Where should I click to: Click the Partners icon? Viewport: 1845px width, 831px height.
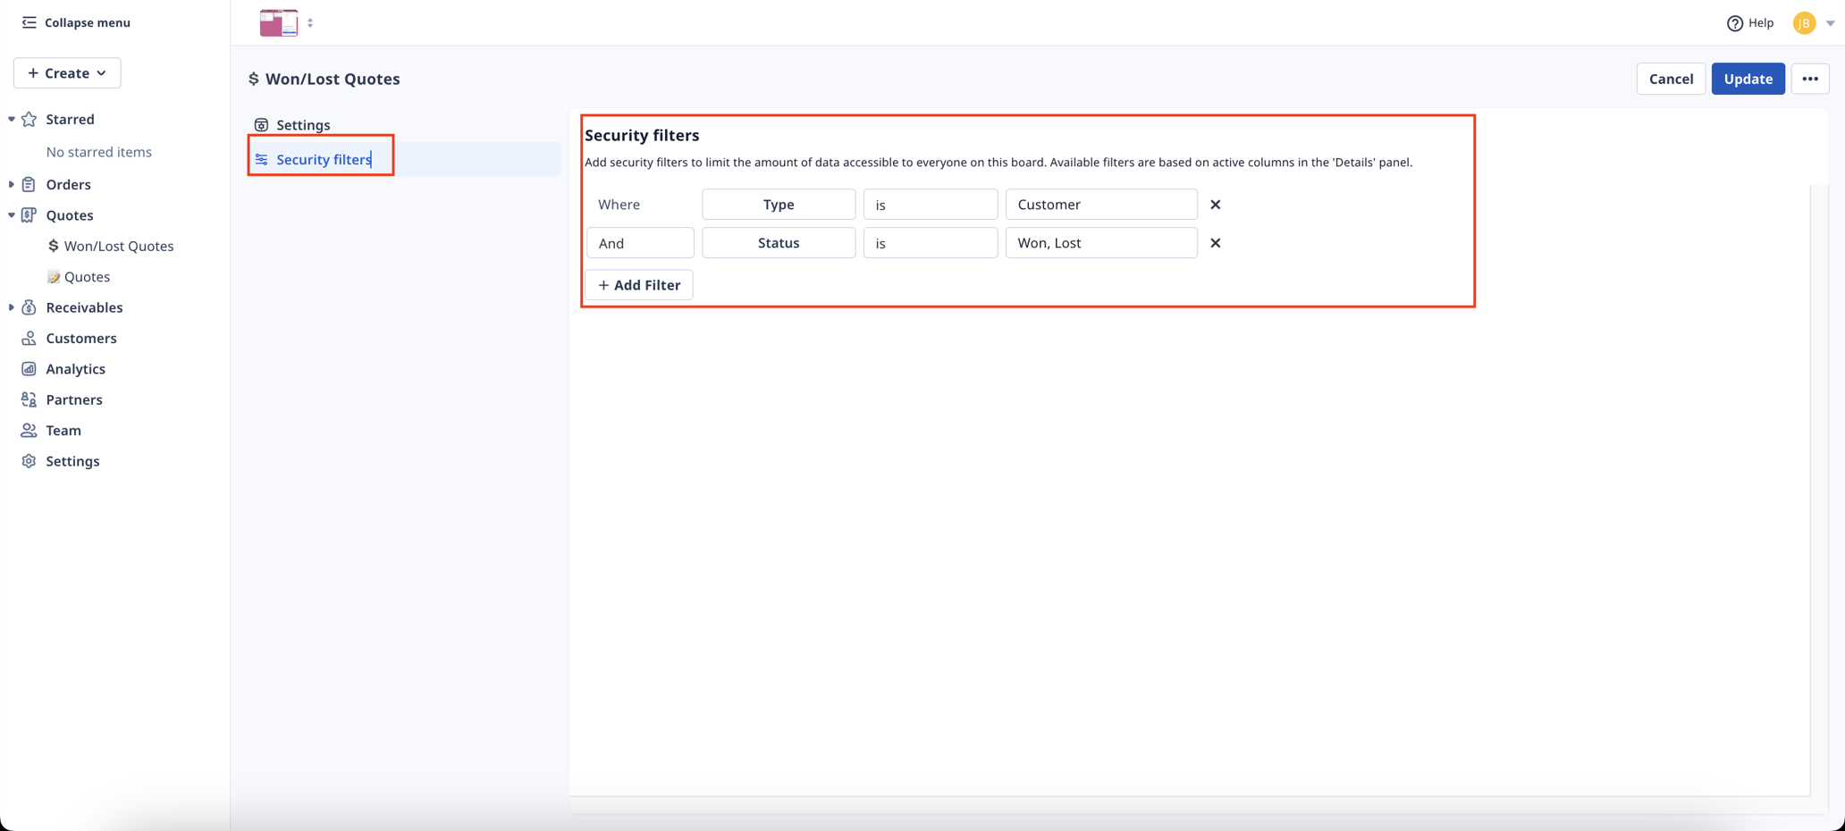[x=29, y=399]
